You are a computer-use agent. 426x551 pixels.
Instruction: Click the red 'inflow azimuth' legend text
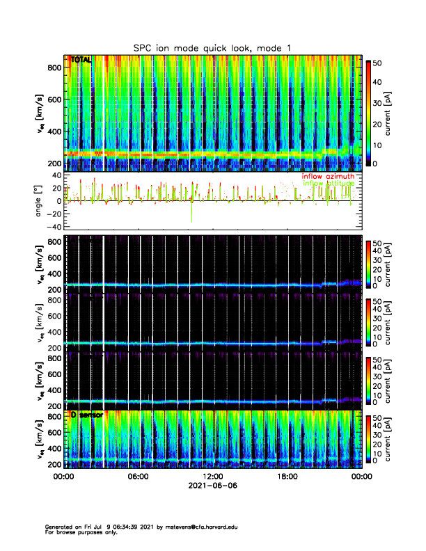point(327,177)
